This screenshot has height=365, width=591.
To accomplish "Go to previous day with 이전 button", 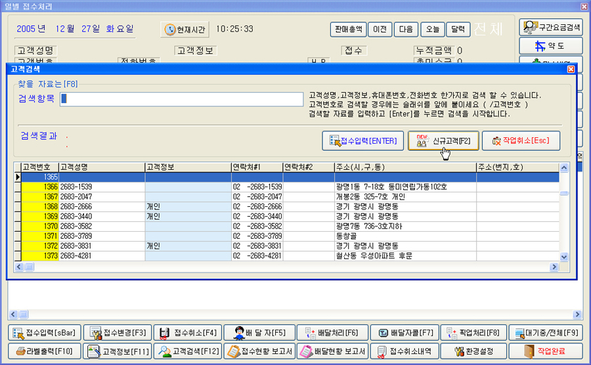I will tap(380, 30).
